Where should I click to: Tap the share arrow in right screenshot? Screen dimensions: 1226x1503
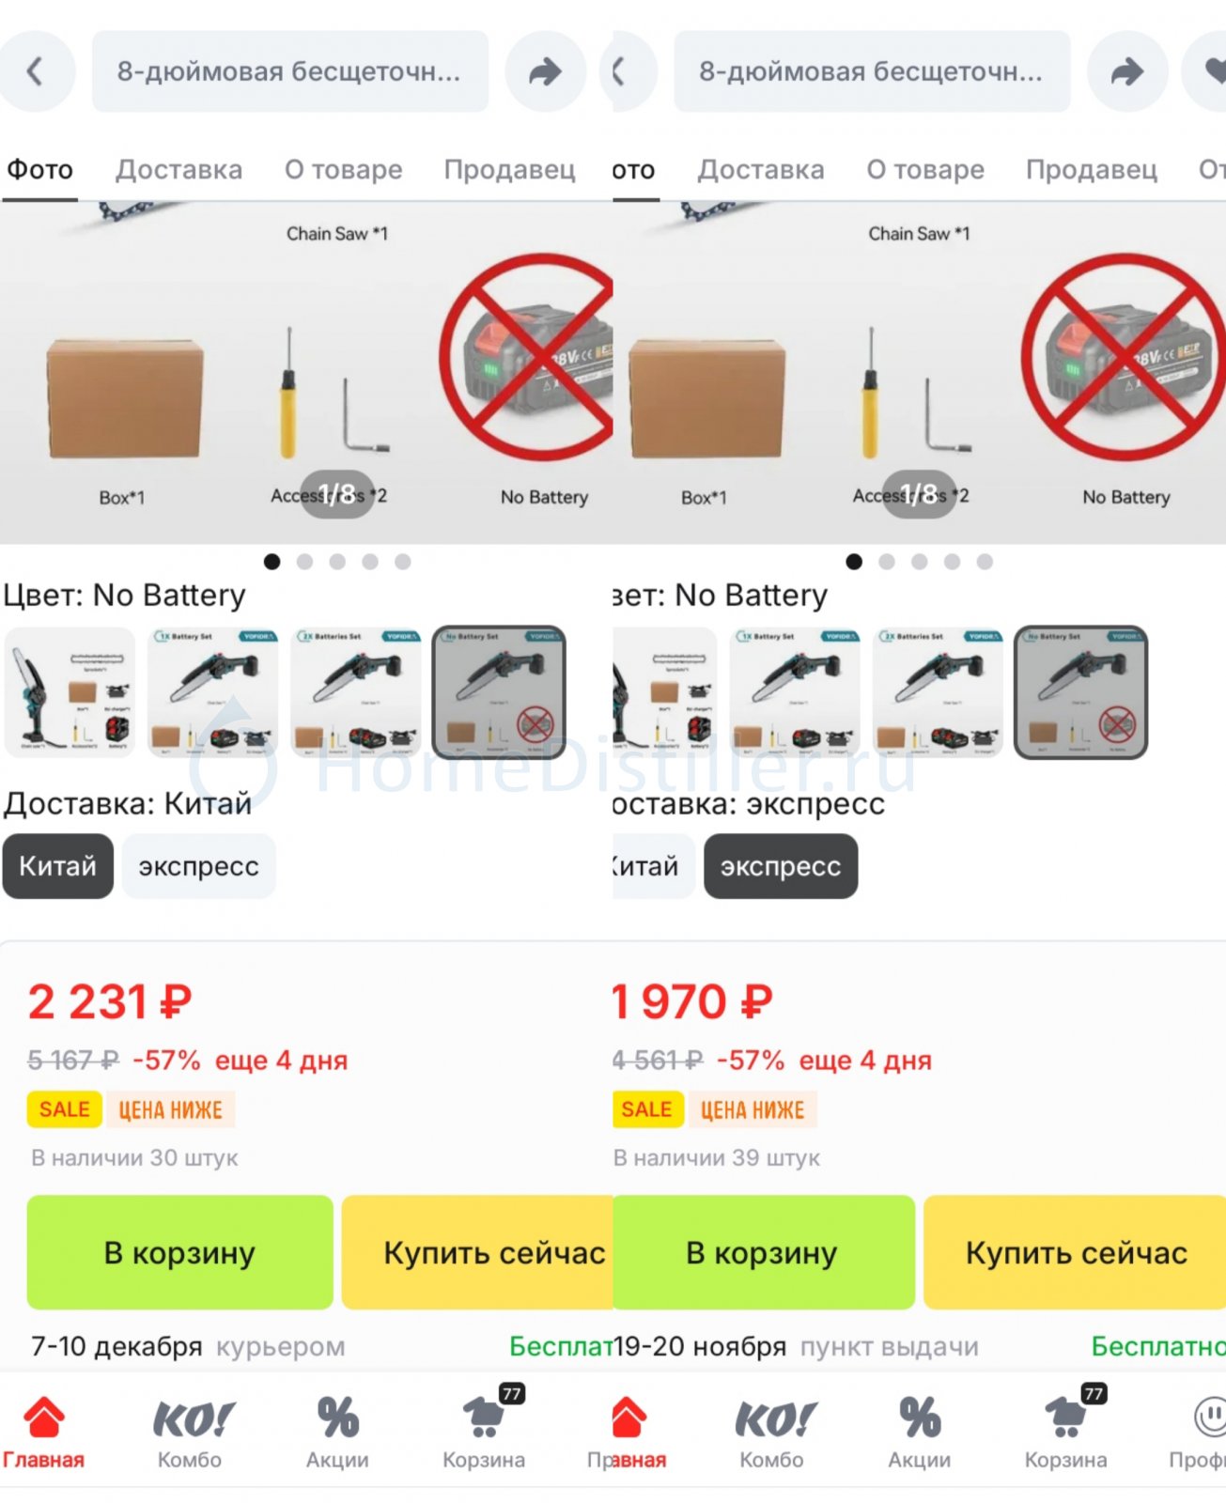1127,71
